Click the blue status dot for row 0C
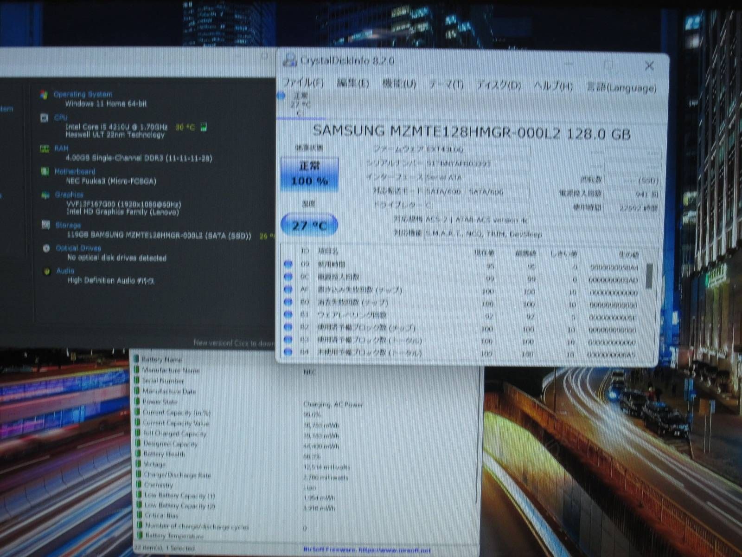 288,277
